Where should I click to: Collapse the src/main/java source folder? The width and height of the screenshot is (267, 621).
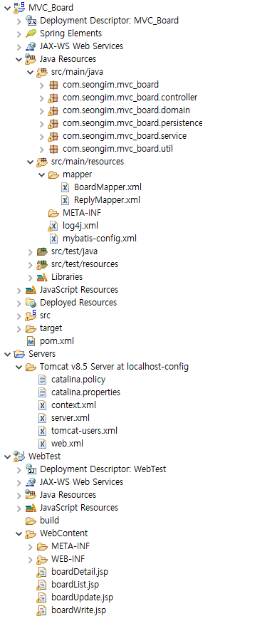30,72
